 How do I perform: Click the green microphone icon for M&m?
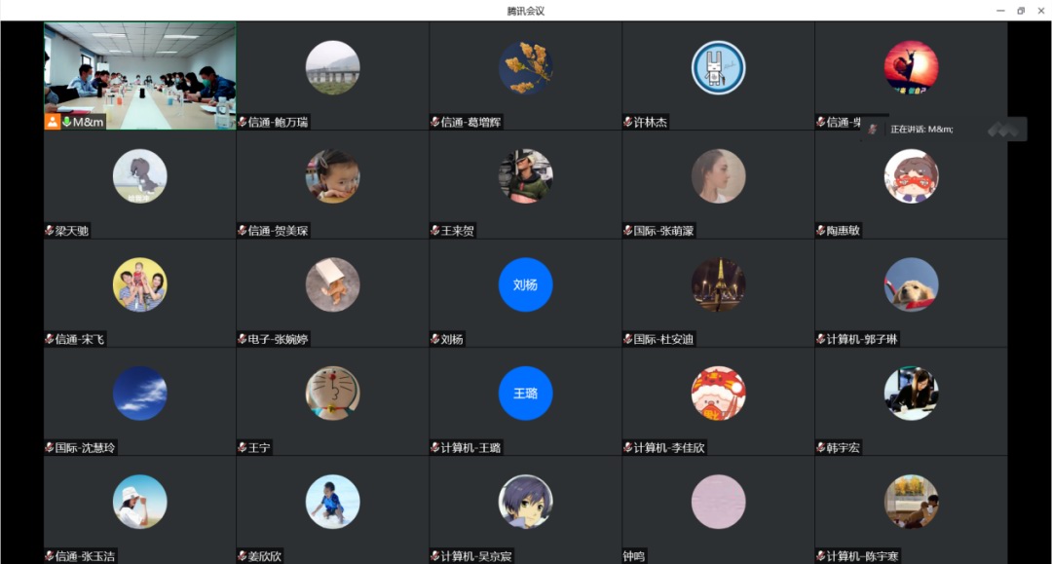67,122
